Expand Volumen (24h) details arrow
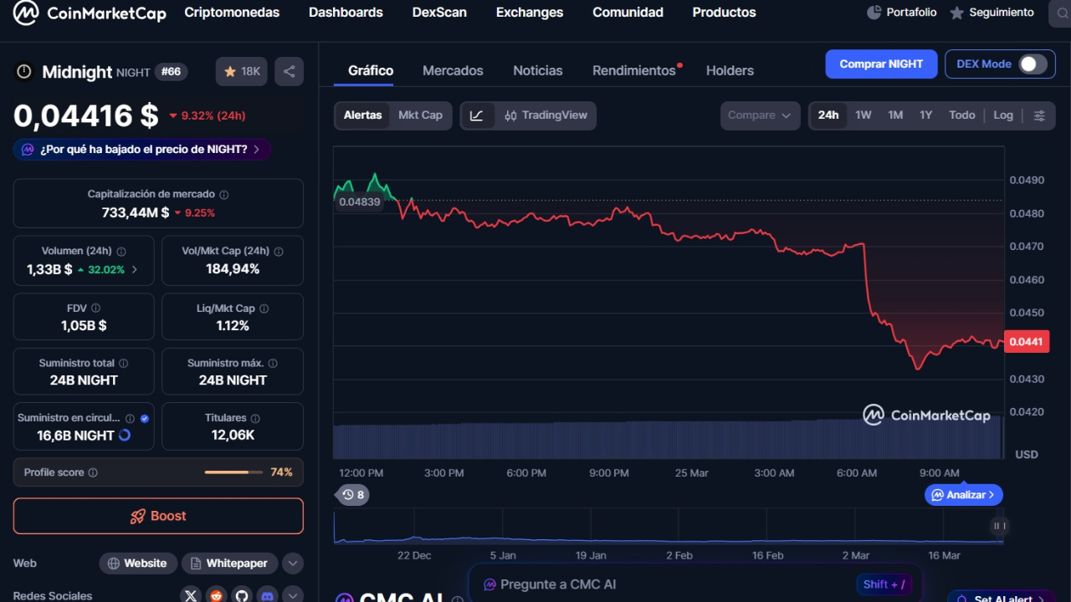 (x=135, y=269)
